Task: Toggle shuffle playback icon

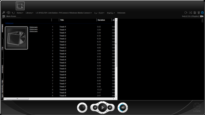Action: [190, 13]
